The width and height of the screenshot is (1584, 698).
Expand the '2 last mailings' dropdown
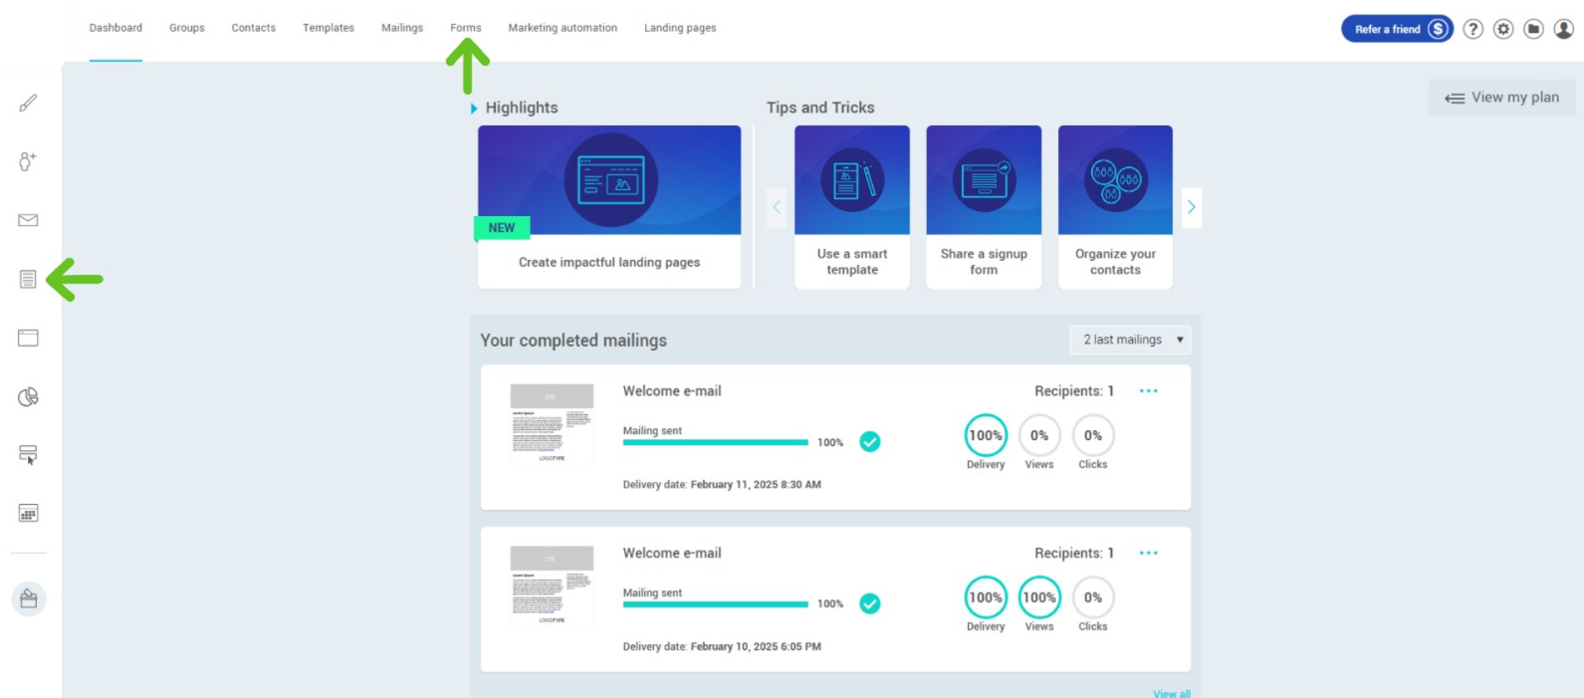tap(1130, 340)
